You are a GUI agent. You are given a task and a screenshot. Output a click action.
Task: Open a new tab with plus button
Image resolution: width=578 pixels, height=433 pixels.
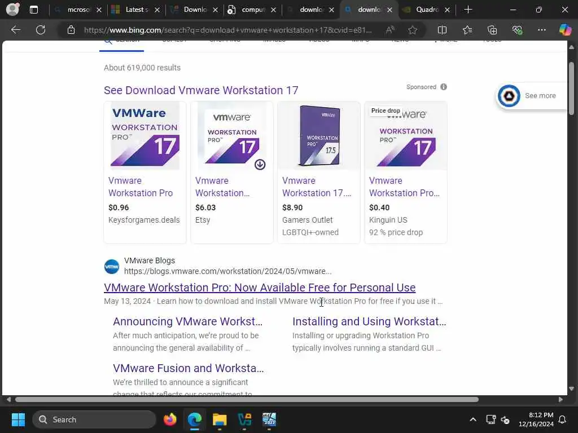coord(468,10)
